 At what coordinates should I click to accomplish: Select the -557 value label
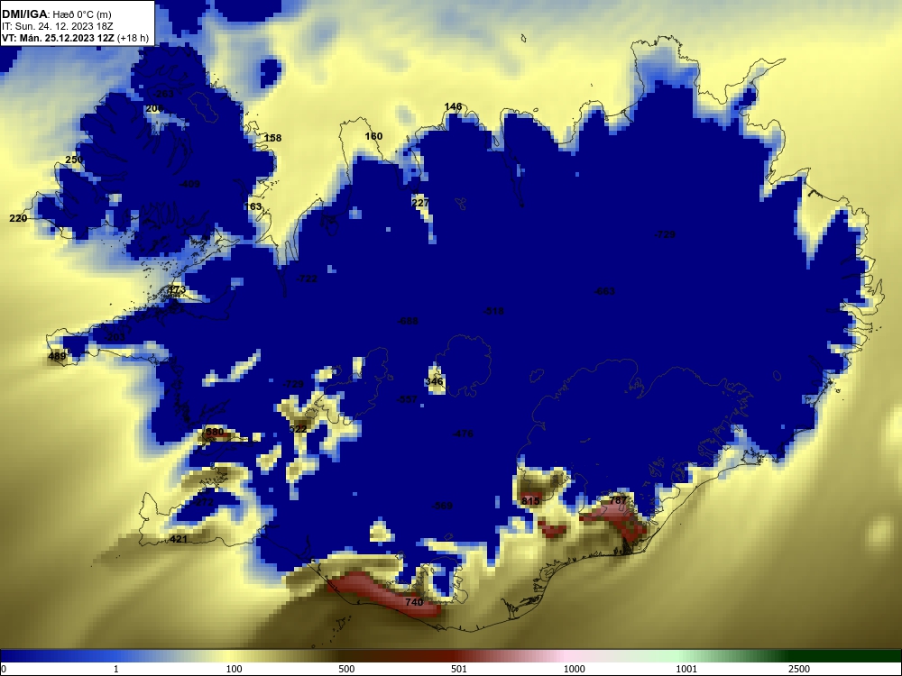point(407,399)
